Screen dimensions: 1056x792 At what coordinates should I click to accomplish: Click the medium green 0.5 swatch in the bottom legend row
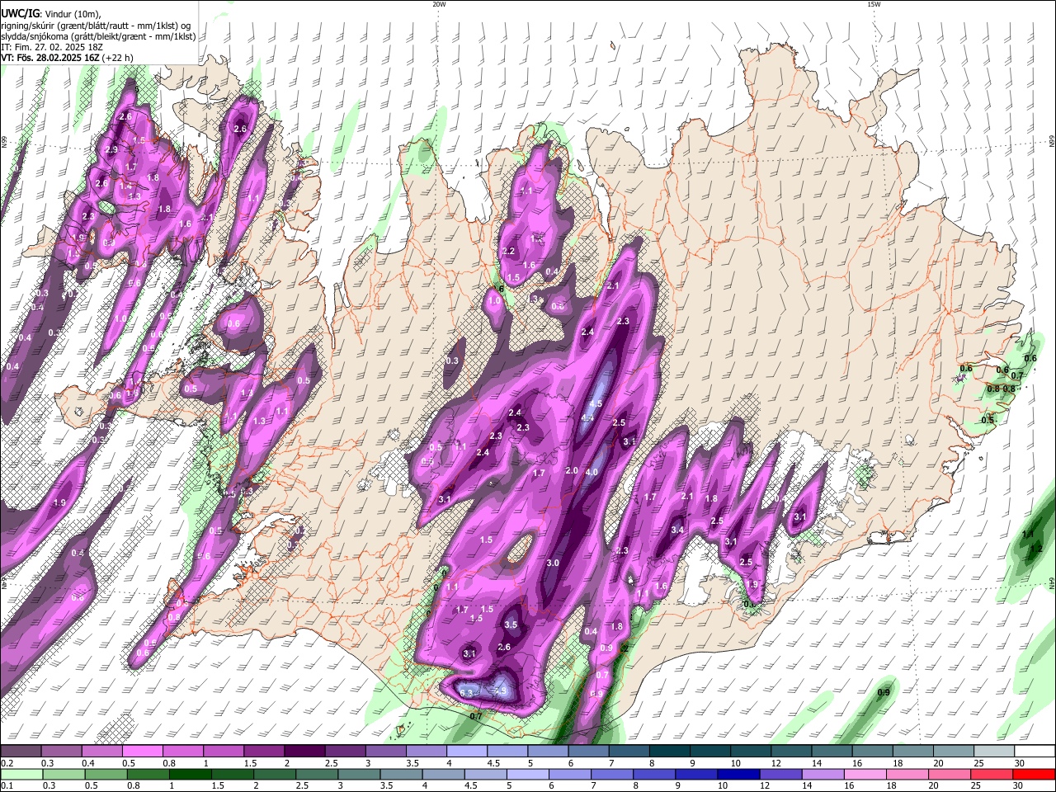pyautogui.click(x=106, y=774)
